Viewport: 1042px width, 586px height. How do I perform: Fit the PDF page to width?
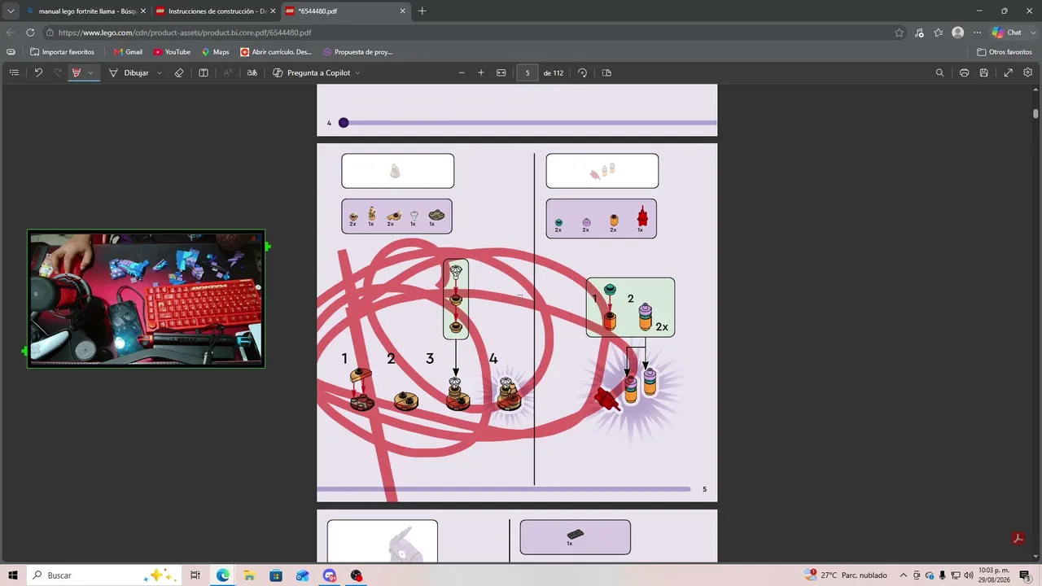501,72
